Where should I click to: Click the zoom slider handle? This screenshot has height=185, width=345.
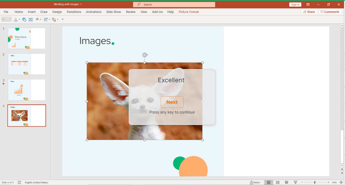pyautogui.click(x=315, y=182)
